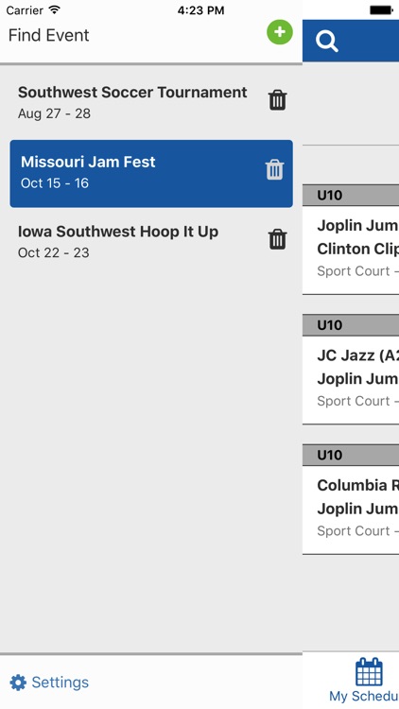
Task: Tap the Wi-Fi status bar icon
Action: [55, 9]
